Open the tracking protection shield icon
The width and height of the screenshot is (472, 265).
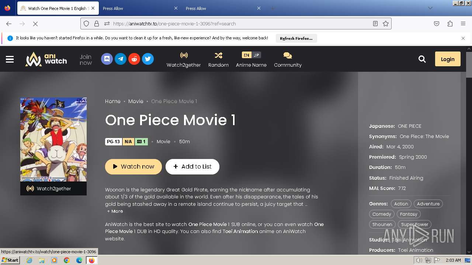pyautogui.click(x=86, y=24)
